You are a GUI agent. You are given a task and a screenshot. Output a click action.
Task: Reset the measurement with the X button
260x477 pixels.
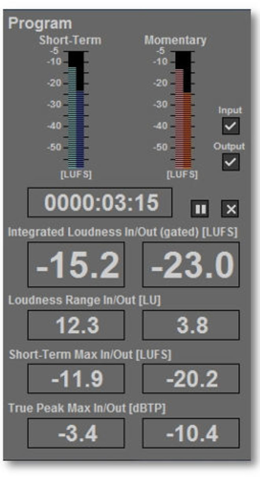point(230,209)
